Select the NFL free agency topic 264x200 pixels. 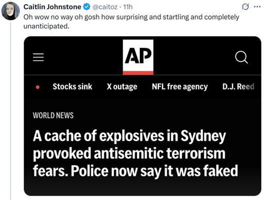180,87
